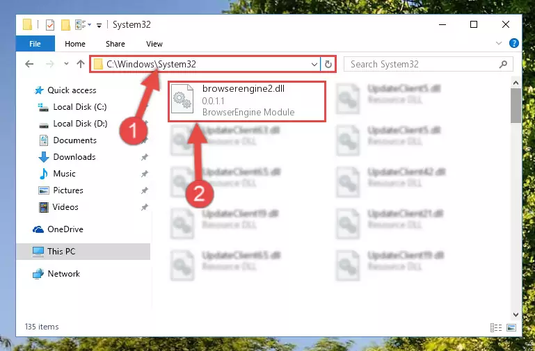The height and width of the screenshot is (351, 535).
Task: Close the System32 Explorer window
Action: 506,24
